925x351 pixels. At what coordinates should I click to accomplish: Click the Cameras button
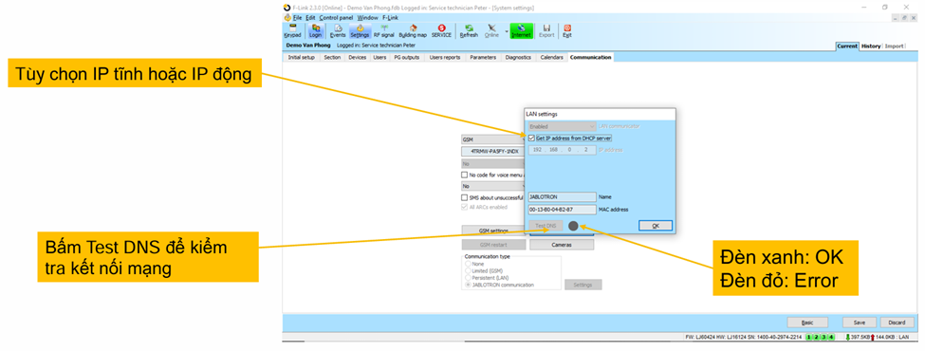click(561, 244)
